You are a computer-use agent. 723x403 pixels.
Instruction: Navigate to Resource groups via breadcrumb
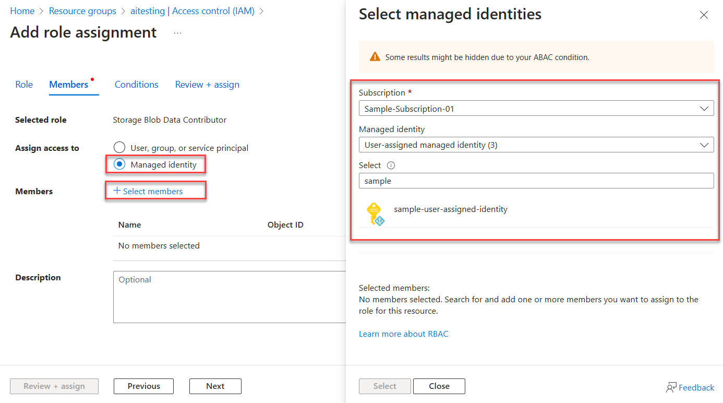(82, 10)
